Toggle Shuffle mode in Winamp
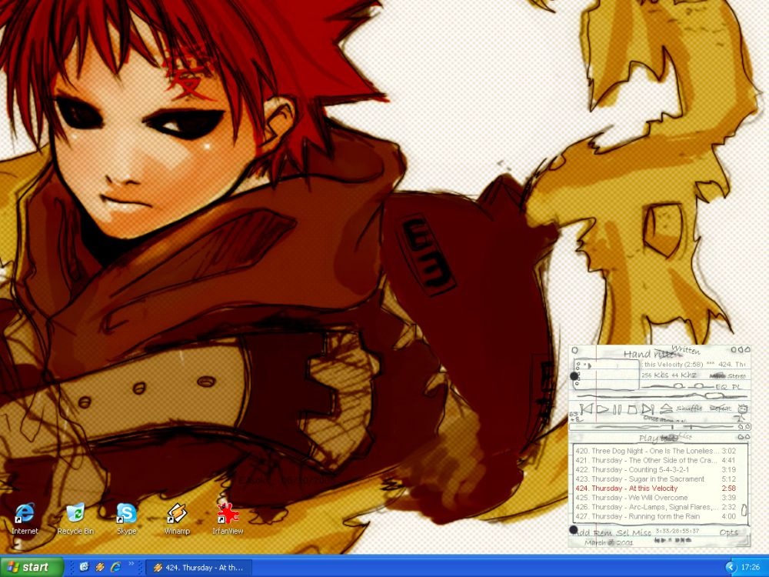The image size is (769, 577). [689, 409]
